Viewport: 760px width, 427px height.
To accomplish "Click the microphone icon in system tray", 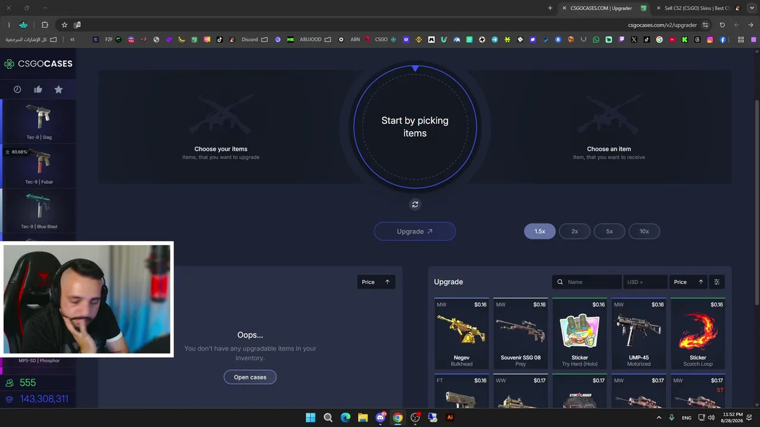I will (672, 418).
